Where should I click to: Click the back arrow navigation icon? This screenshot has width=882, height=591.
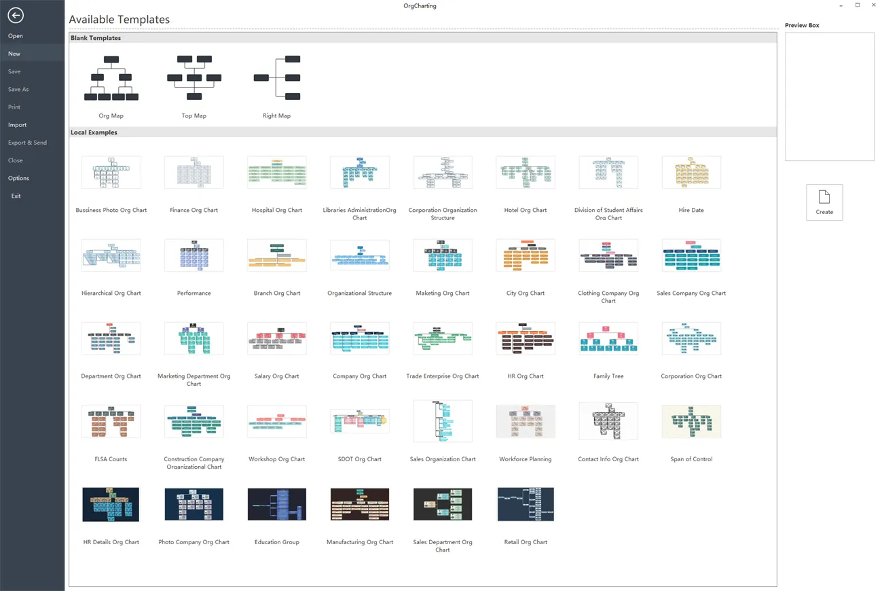(15, 15)
